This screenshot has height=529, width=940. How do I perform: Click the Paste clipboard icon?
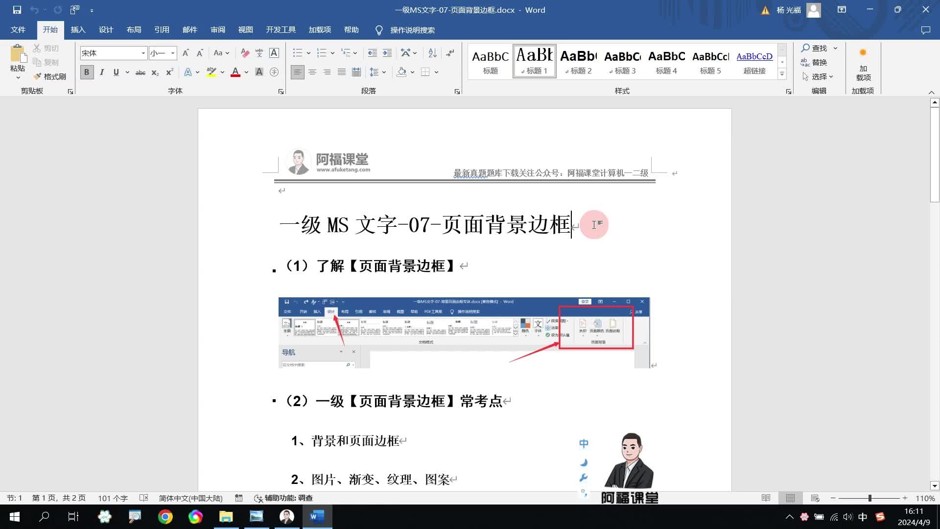pyautogui.click(x=18, y=54)
